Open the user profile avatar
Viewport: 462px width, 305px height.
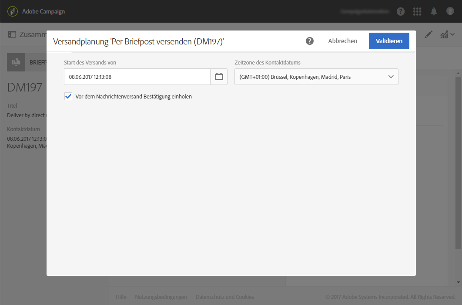tap(450, 11)
